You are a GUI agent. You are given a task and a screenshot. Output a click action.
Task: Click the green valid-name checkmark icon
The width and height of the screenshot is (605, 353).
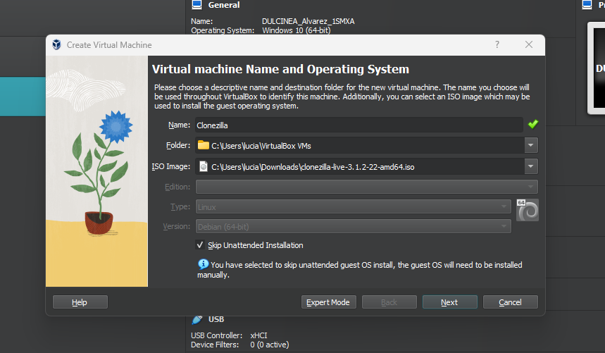(532, 125)
